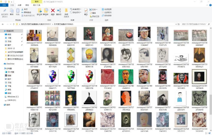Open Music (音乐) under This PC
The height and width of the screenshot is (135, 212).
click(x=8, y=90)
